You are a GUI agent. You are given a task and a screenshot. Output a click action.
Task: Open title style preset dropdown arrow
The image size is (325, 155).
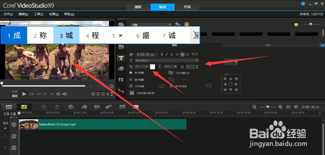point(236,62)
